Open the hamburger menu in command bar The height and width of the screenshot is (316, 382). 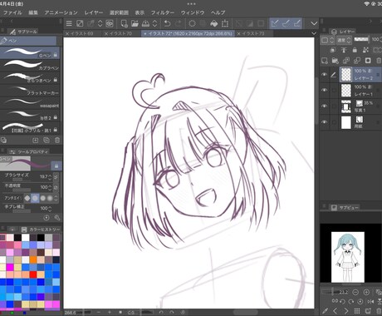pos(69,23)
